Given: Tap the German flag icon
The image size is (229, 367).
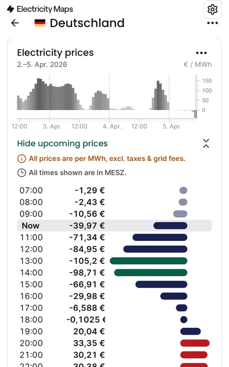Looking at the screenshot, I should point(40,23).
